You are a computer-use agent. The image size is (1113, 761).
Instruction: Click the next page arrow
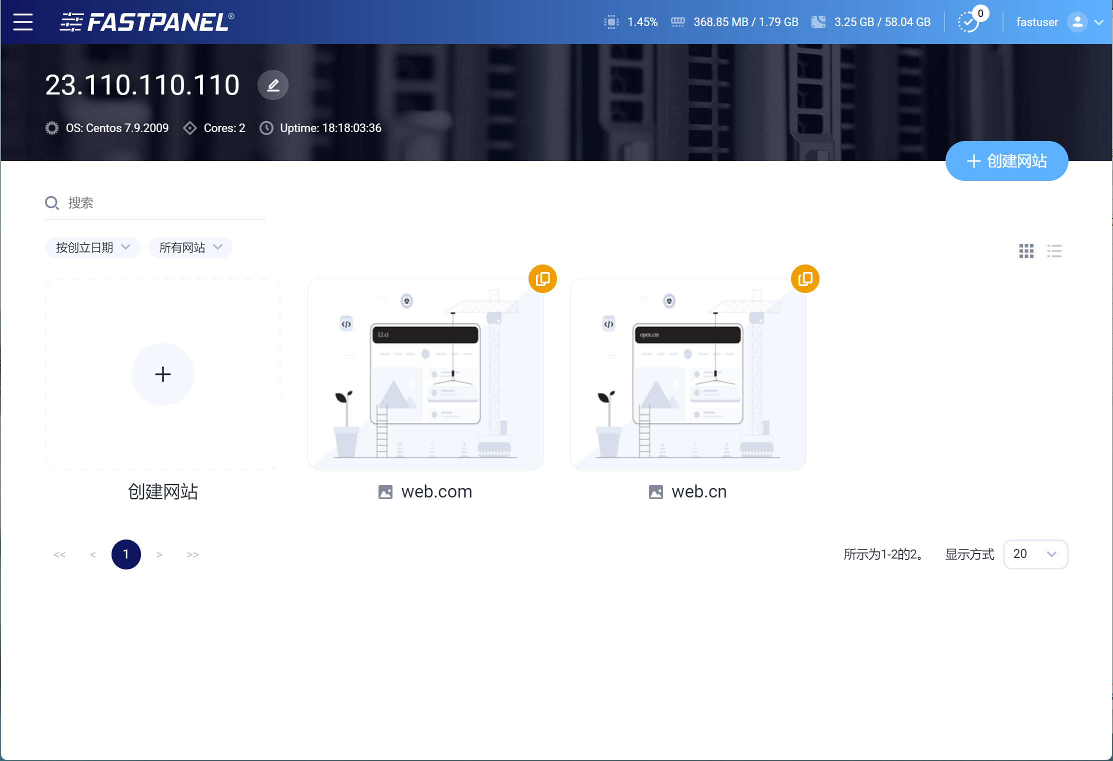coord(159,554)
